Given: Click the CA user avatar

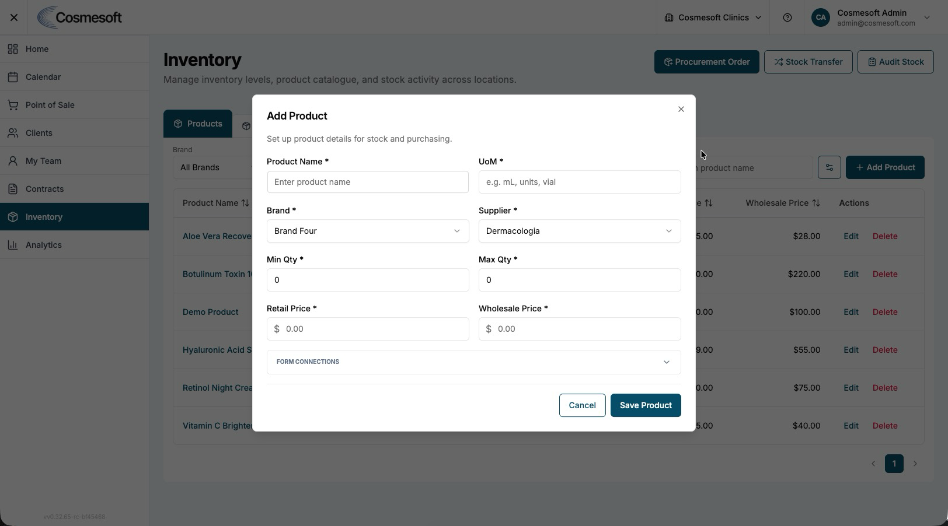Looking at the screenshot, I should click(x=821, y=17).
